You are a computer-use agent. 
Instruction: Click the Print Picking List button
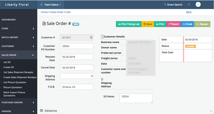(128, 24)
